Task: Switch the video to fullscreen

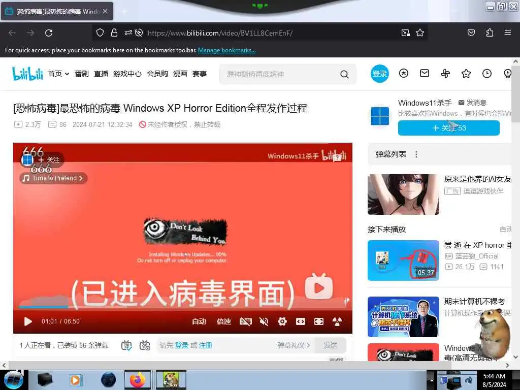Action: pos(319,321)
